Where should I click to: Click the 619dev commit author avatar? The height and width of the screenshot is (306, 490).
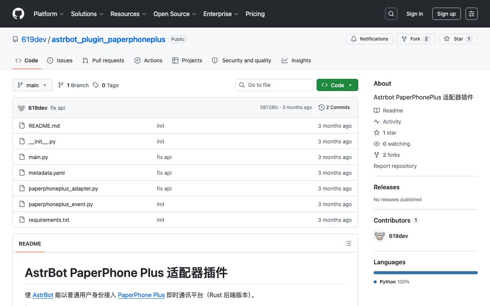21,108
